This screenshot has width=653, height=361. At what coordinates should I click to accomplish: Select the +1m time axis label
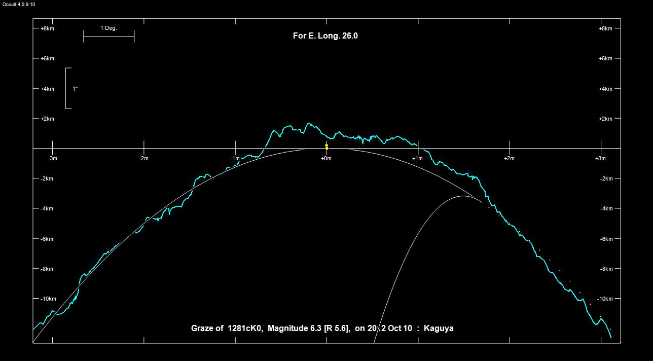tap(417, 159)
